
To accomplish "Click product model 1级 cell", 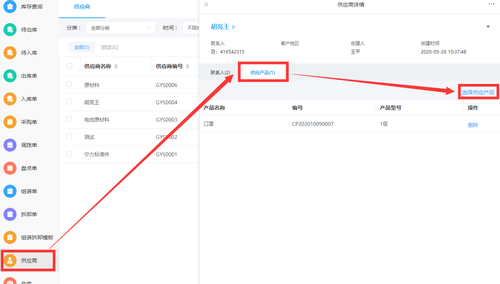I will click(384, 124).
